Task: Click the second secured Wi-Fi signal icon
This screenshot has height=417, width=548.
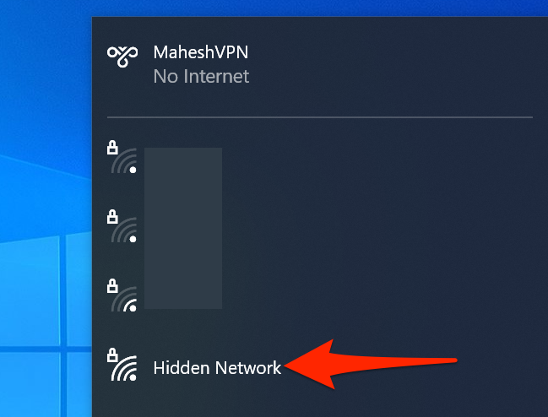Action: pyautogui.click(x=124, y=230)
